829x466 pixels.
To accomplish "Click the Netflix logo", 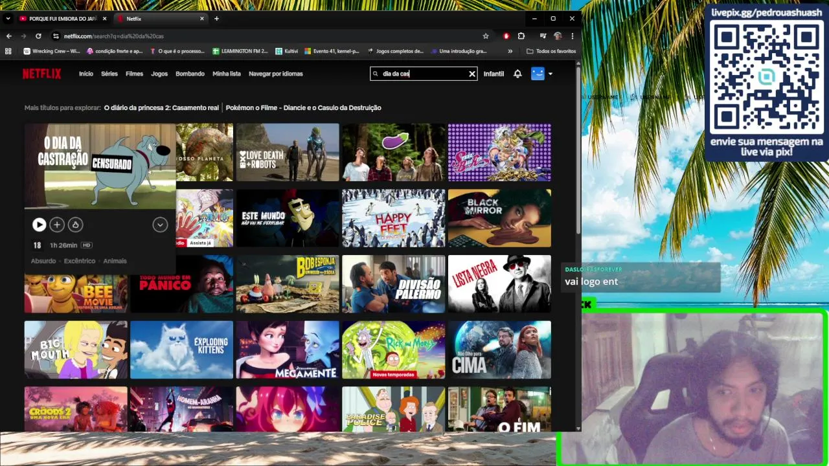I will (41, 74).
